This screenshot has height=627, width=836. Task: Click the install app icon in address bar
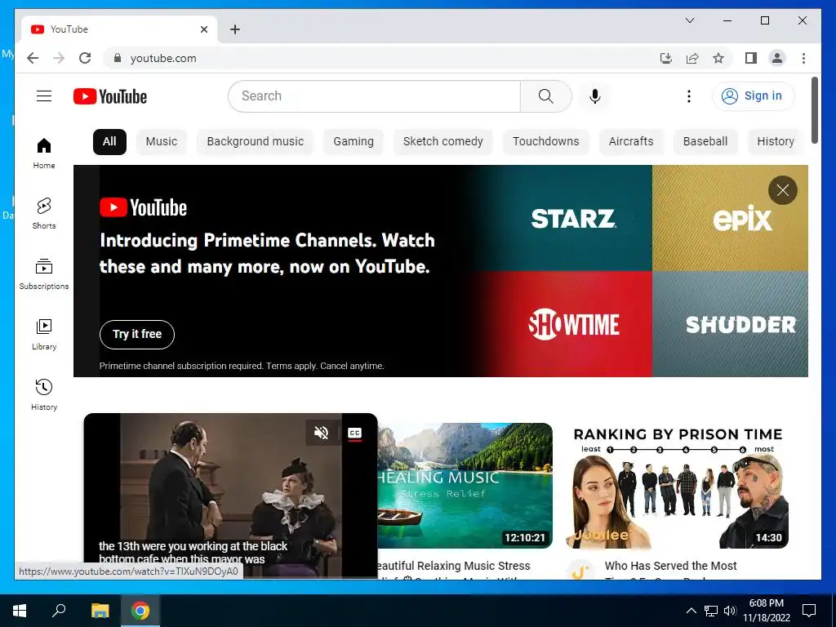[x=666, y=58]
